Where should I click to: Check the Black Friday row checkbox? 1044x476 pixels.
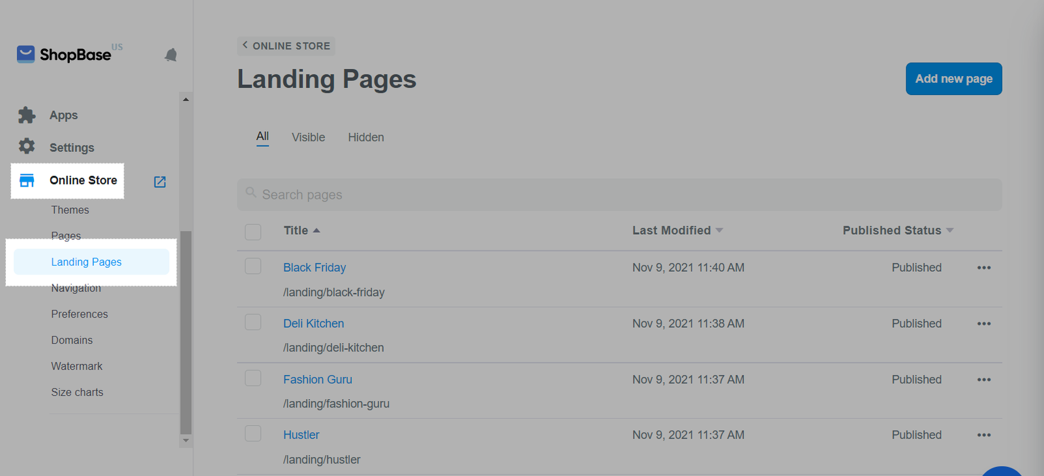pyautogui.click(x=253, y=267)
